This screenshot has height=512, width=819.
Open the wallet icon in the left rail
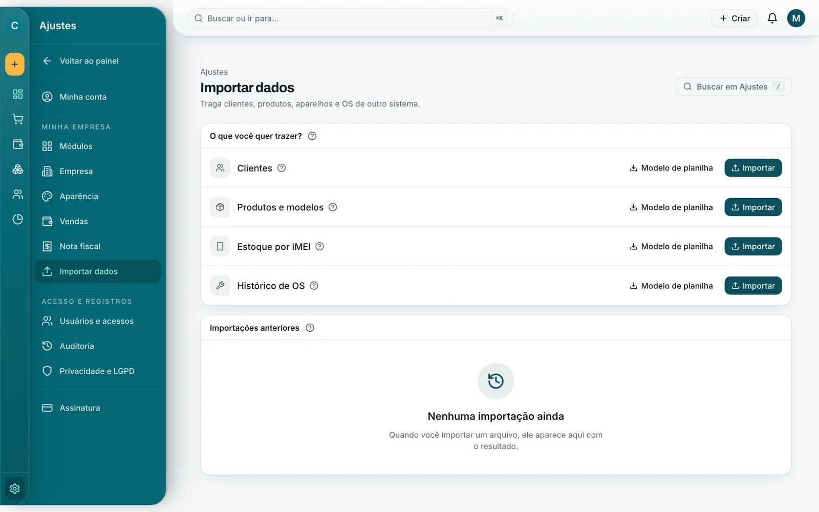click(18, 144)
